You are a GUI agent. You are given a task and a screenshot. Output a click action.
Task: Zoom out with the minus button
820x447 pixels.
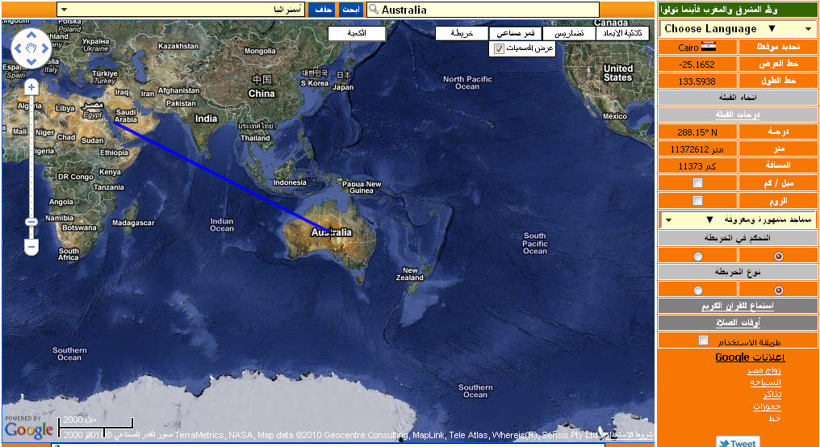pos(31,244)
